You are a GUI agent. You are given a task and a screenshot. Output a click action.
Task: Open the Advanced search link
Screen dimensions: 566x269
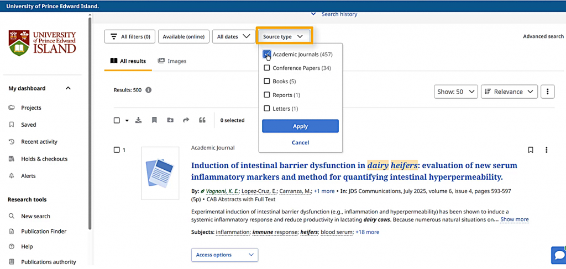click(x=543, y=36)
